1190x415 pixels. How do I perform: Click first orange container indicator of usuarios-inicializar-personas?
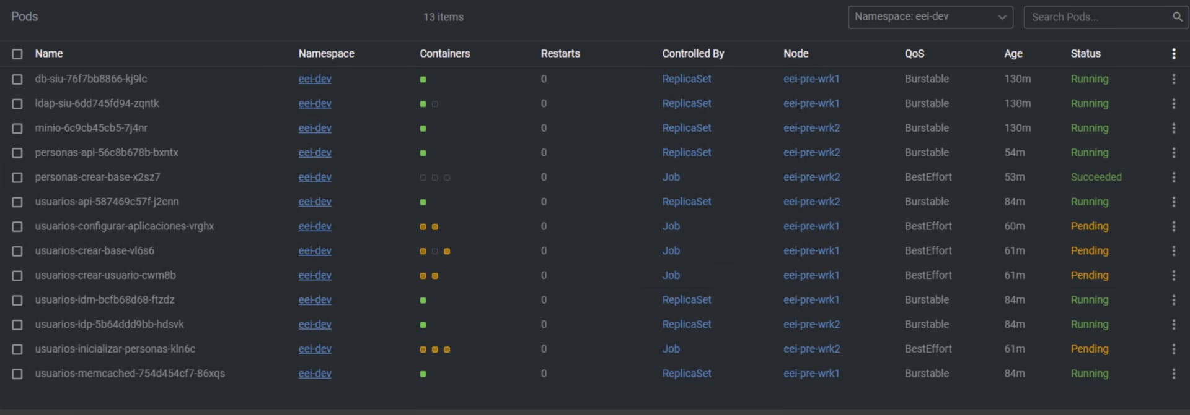(423, 349)
